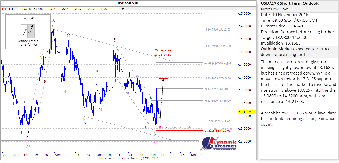Select the magenta (A) wave label

[53, 20]
